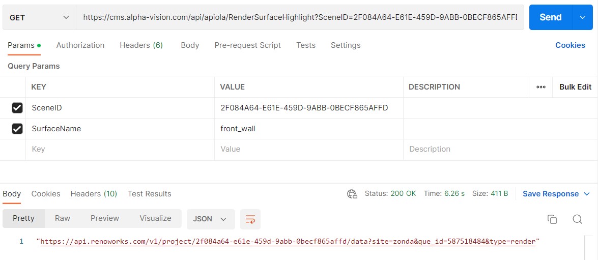Toggle the wrap lines icon
Screen dimensions: 598x260
(250, 219)
